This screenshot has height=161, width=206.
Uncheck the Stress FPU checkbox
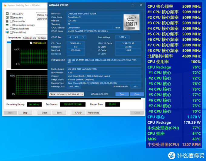[11, 18]
